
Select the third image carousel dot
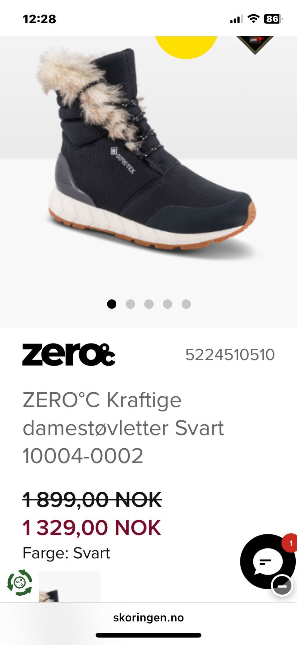point(149,304)
